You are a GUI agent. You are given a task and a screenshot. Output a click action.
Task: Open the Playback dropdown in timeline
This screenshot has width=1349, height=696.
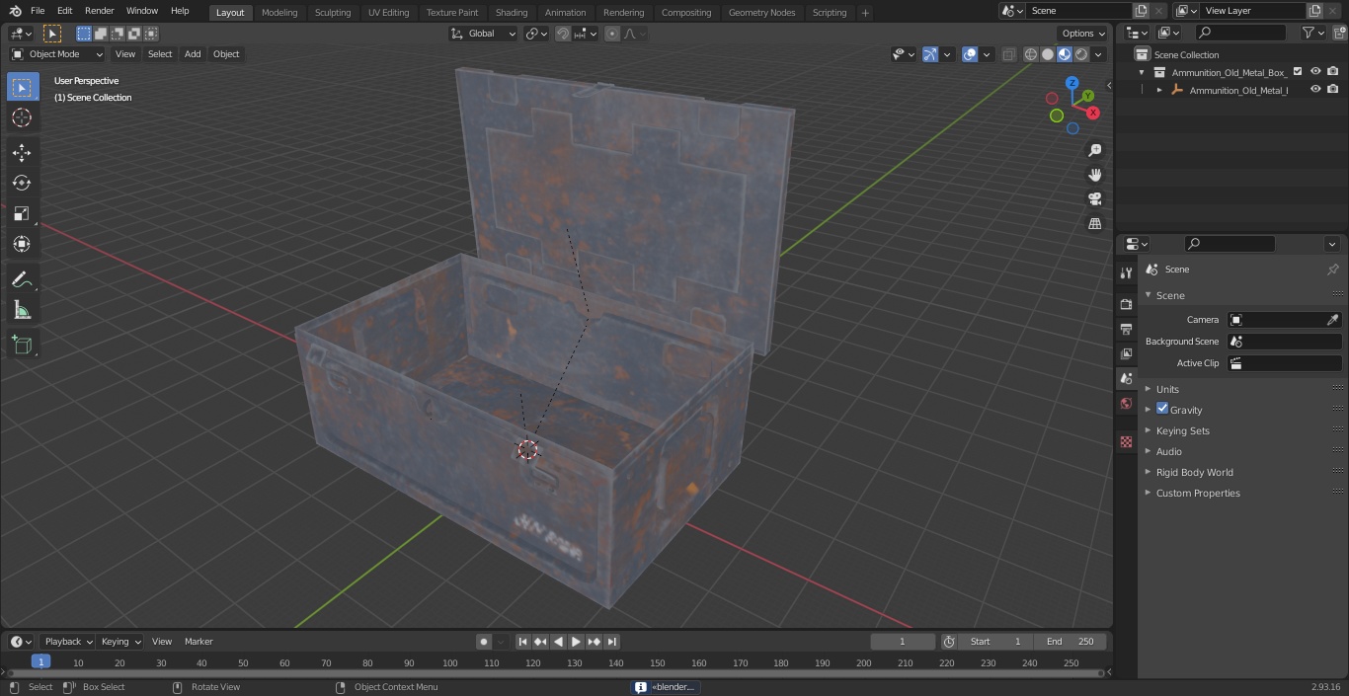coord(67,642)
